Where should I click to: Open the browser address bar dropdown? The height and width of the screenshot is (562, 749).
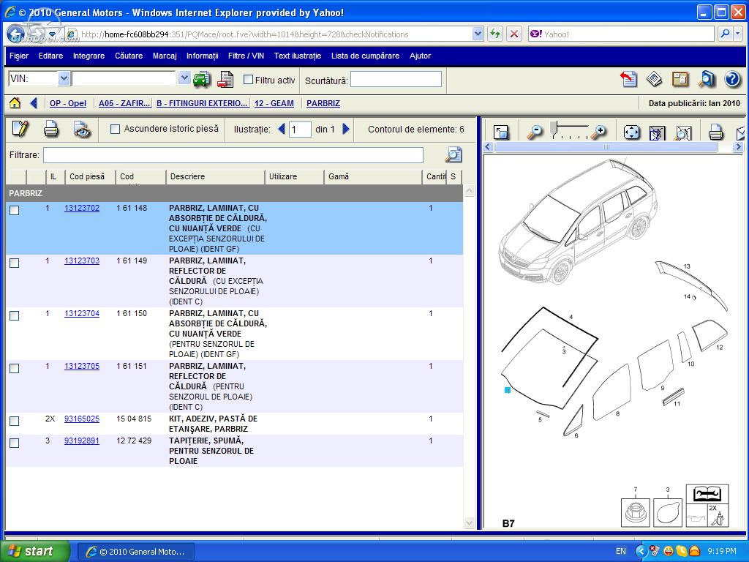point(478,34)
